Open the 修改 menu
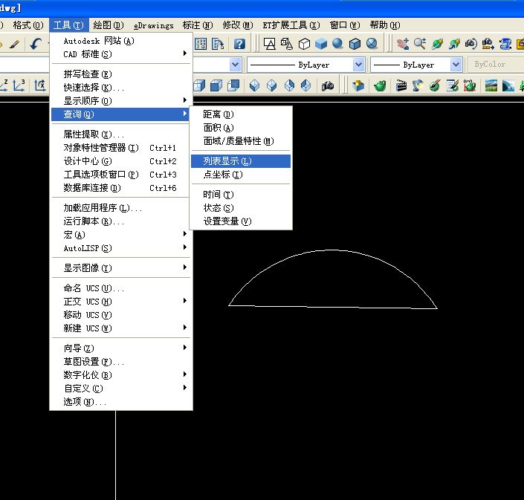This screenshot has width=524, height=500. pyautogui.click(x=238, y=25)
